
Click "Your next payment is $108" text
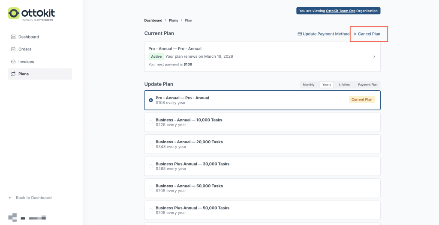click(170, 64)
